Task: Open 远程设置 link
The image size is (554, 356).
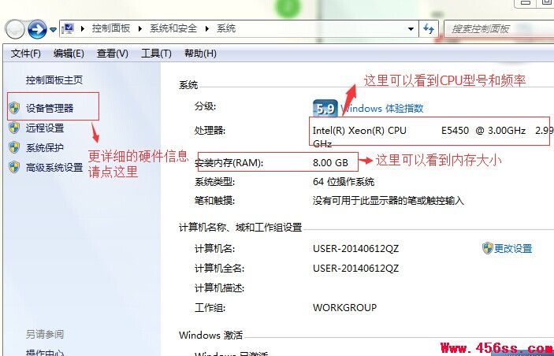Action: pyautogui.click(x=45, y=128)
